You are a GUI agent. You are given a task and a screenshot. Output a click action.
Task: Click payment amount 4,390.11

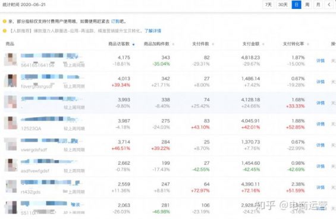pyautogui.click(x=250, y=184)
